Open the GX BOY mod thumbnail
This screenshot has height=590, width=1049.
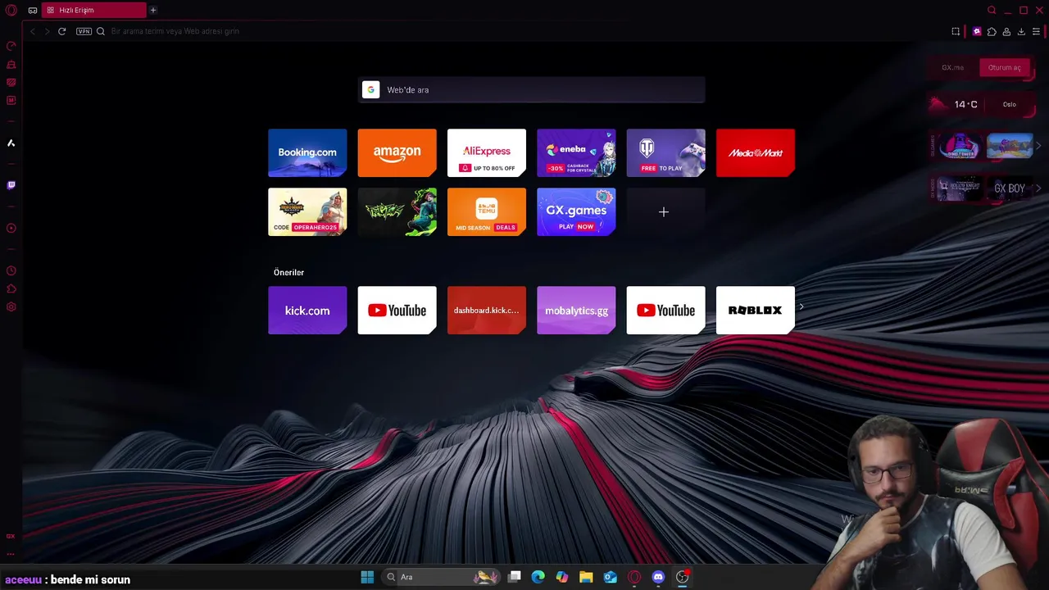pyautogui.click(x=1010, y=188)
